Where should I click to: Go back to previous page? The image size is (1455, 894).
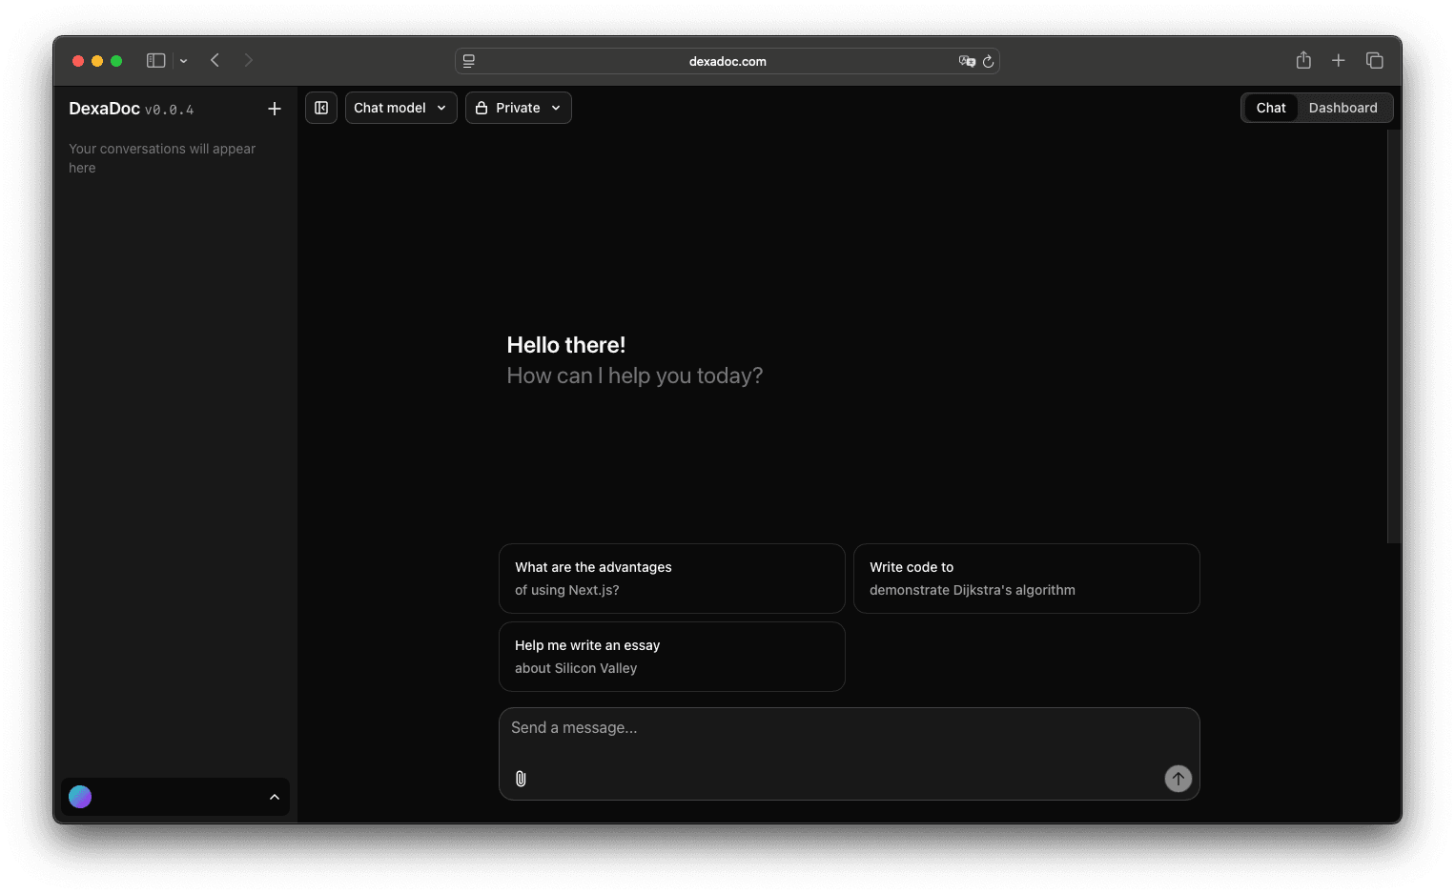pyautogui.click(x=215, y=61)
